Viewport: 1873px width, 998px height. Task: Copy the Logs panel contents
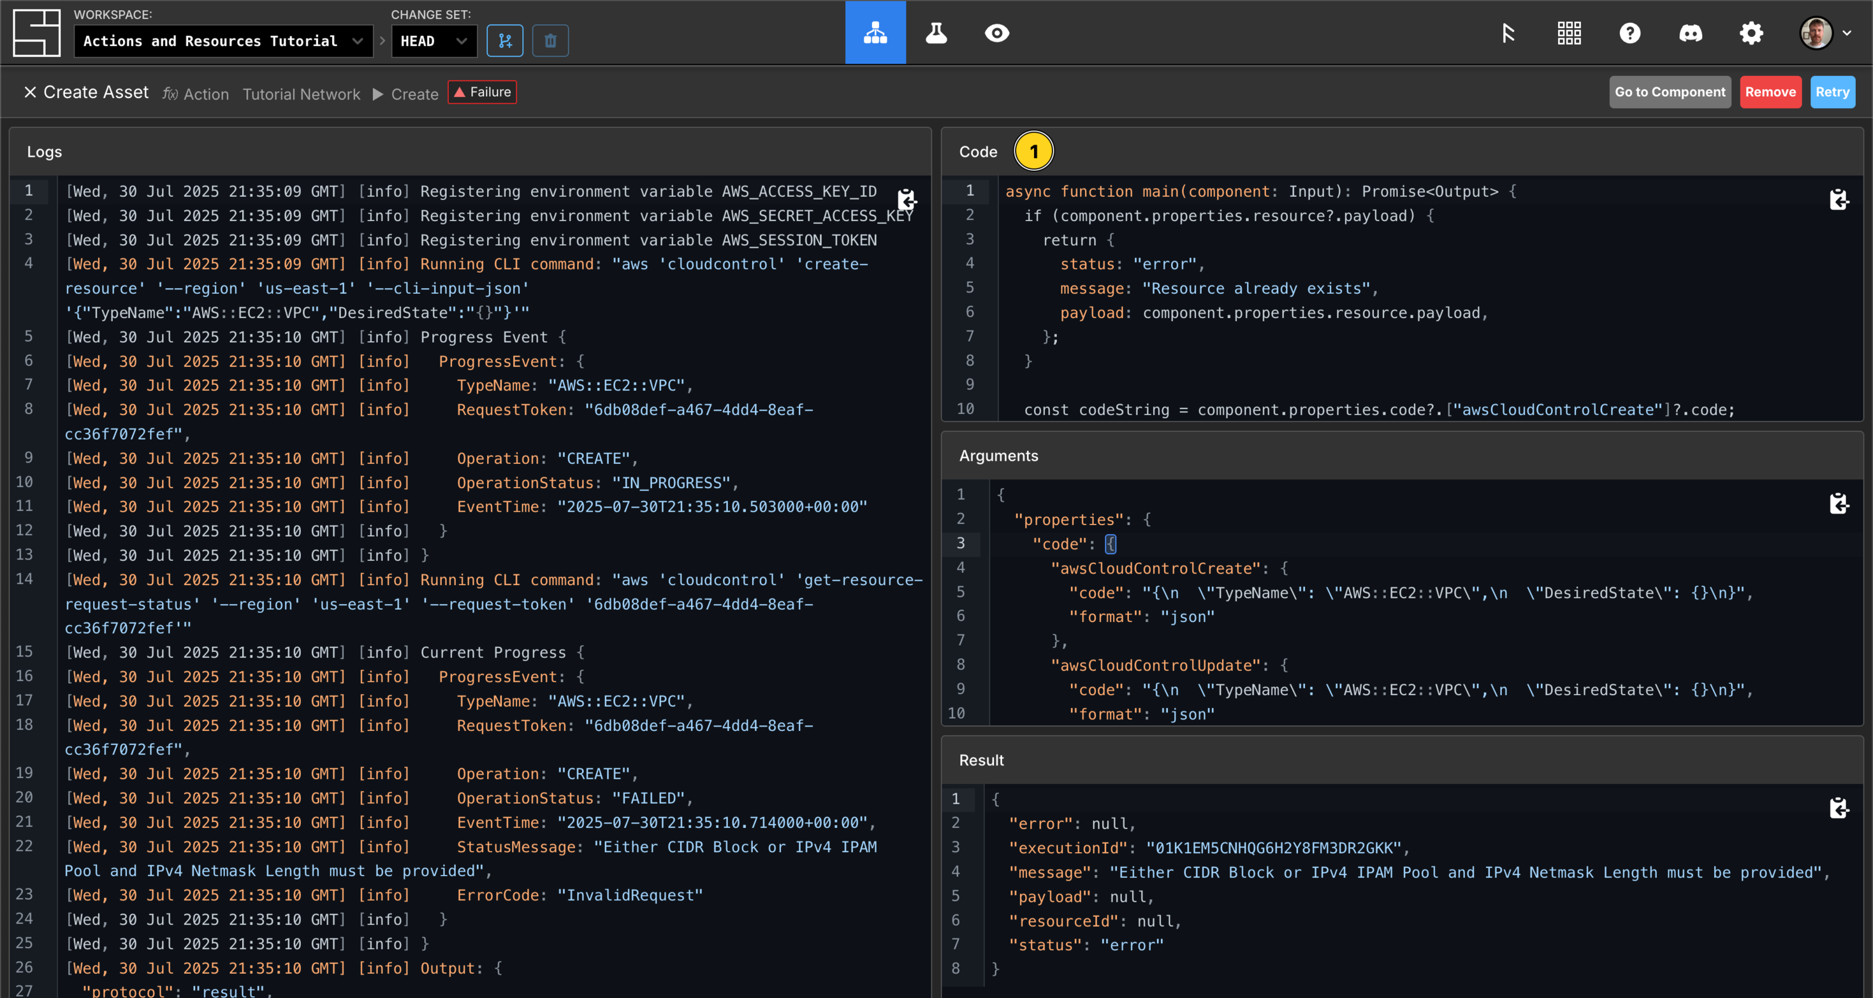[x=906, y=199]
